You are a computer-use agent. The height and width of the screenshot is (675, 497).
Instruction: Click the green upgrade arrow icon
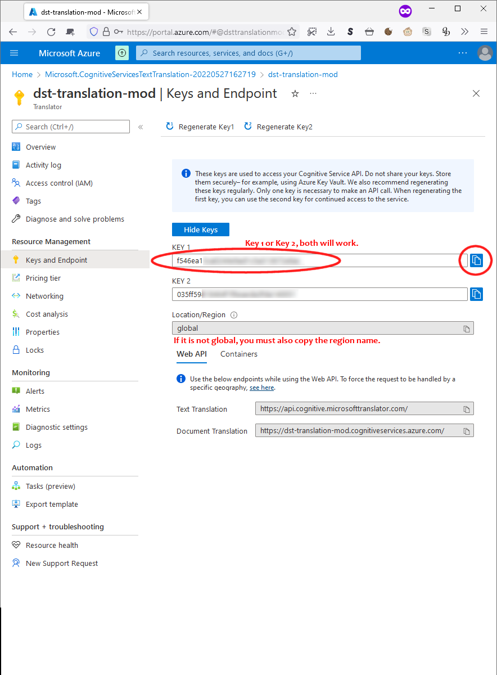[122, 53]
